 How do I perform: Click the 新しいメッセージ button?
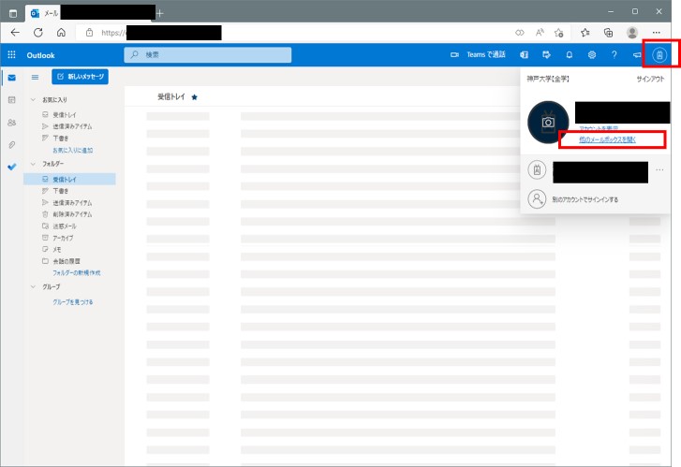tap(80, 77)
